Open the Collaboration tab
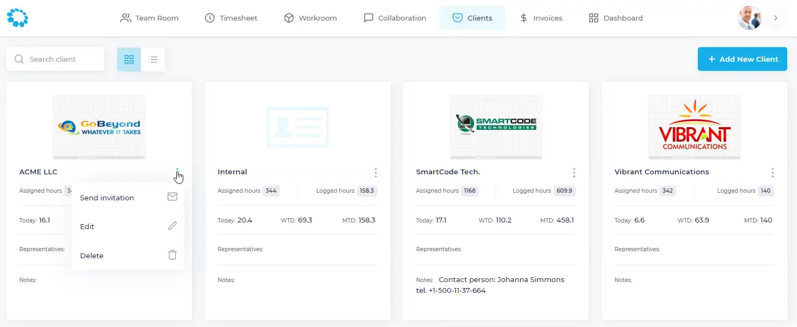Screen dimensions: 797x327 395,18
